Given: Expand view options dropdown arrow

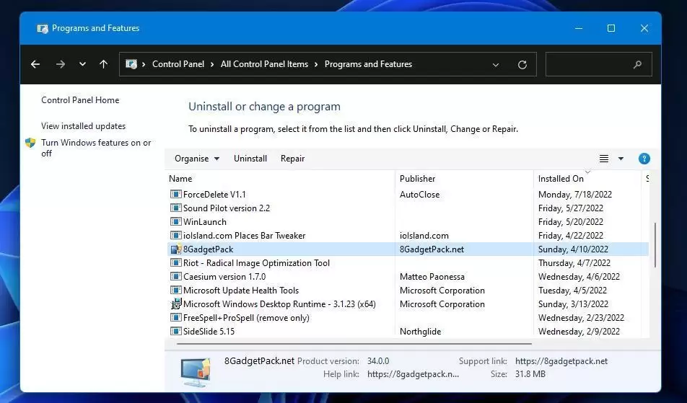Looking at the screenshot, I should click(x=621, y=159).
